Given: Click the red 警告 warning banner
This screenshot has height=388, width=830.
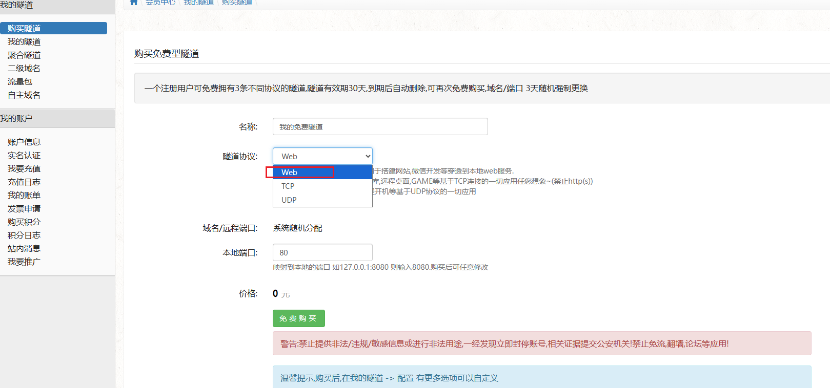Looking at the screenshot, I should [x=542, y=343].
